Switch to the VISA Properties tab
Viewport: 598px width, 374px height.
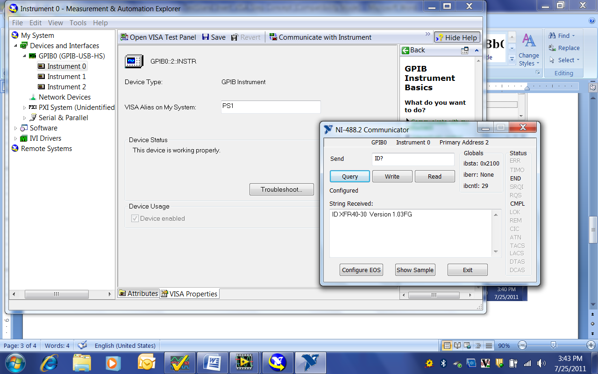(x=189, y=294)
